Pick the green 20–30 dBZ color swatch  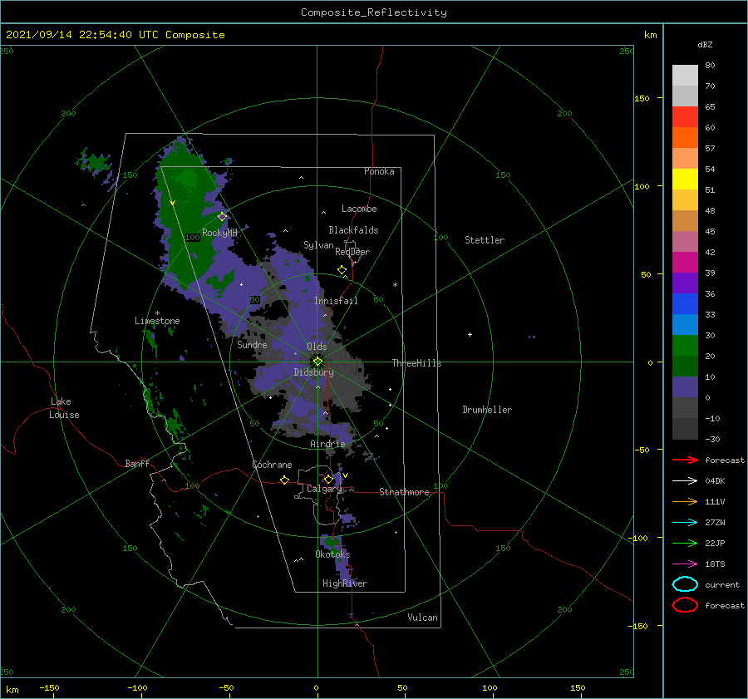(685, 345)
